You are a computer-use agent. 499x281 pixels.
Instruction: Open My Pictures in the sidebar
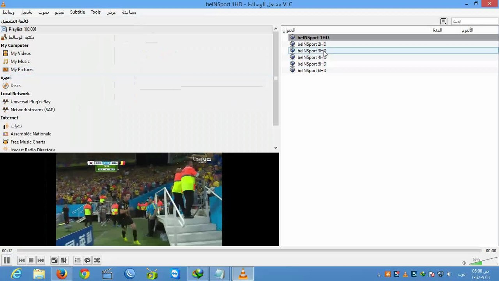click(x=22, y=69)
